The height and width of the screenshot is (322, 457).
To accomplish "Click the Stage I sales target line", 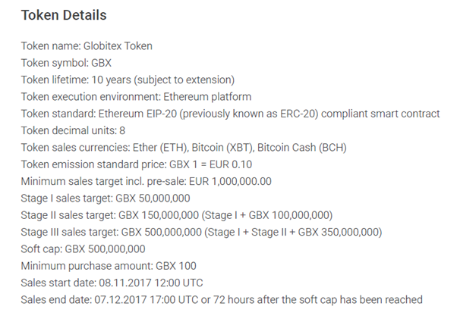I will 106,199.
